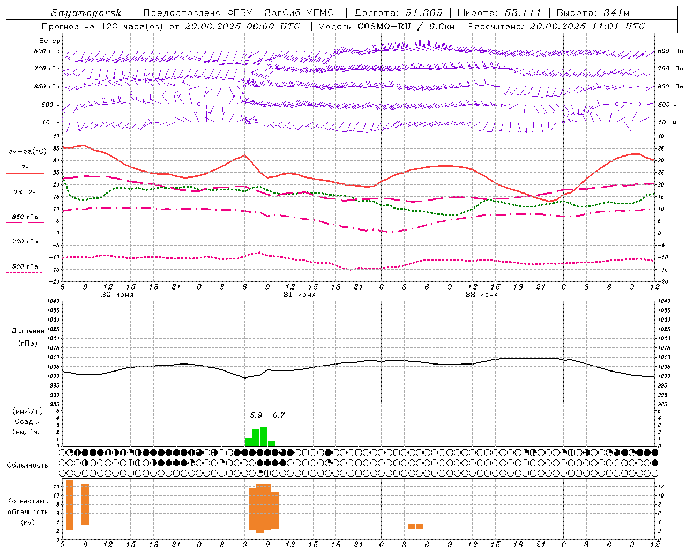Click the 'Ветер' wind panel label
The width and height of the screenshot is (686, 549).
pyautogui.click(x=49, y=41)
